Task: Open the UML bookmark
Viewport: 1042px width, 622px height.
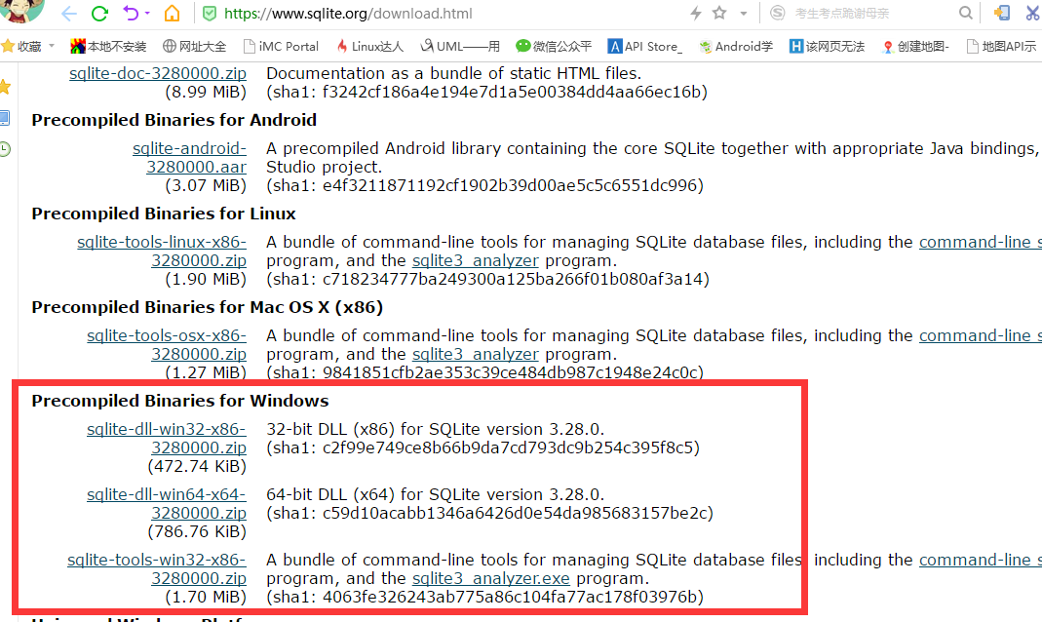Action: 460,46
